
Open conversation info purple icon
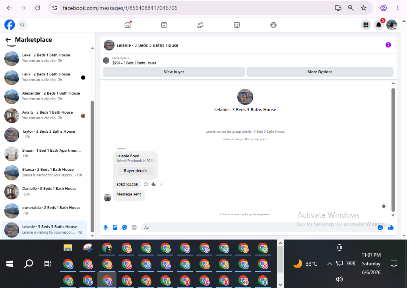[x=388, y=45]
